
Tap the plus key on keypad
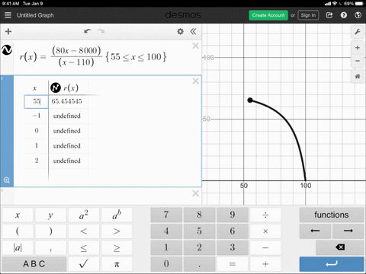[265, 264]
